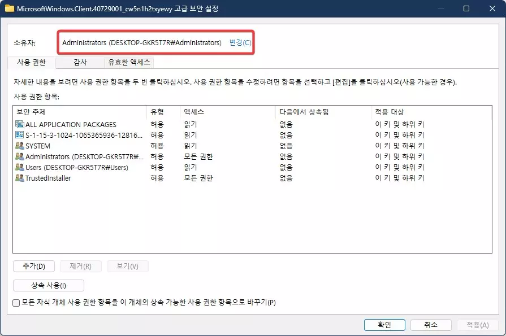Click 읽기 in the SYSTEM row
The width and height of the screenshot is (506, 336).
tap(191, 146)
